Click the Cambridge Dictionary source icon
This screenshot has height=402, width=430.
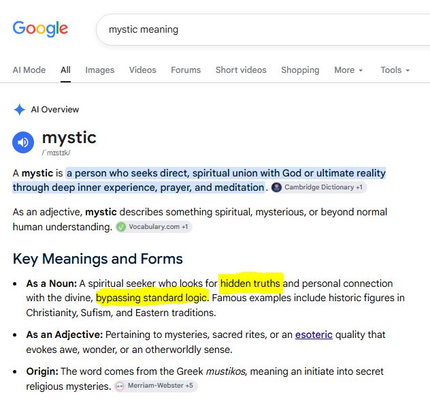click(x=276, y=187)
